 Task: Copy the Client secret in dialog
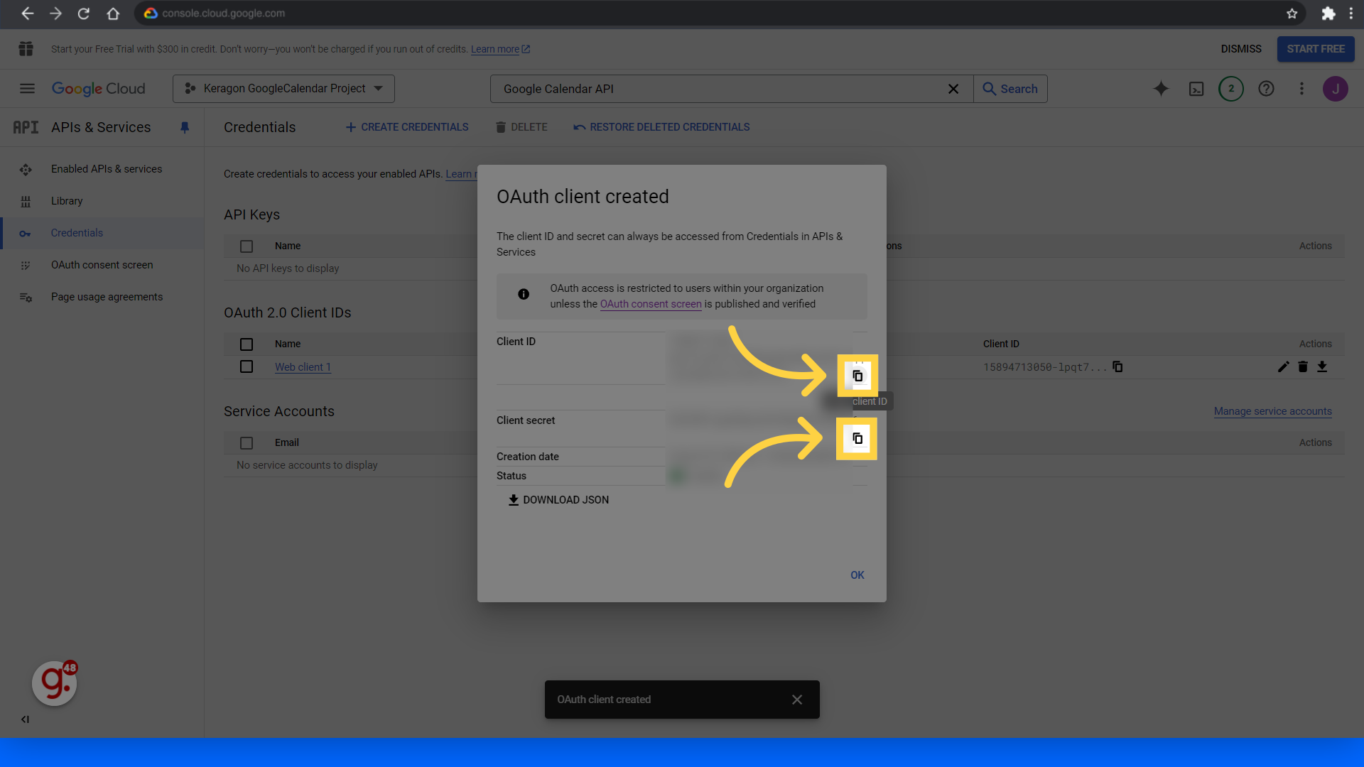pyautogui.click(x=857, y=438)
